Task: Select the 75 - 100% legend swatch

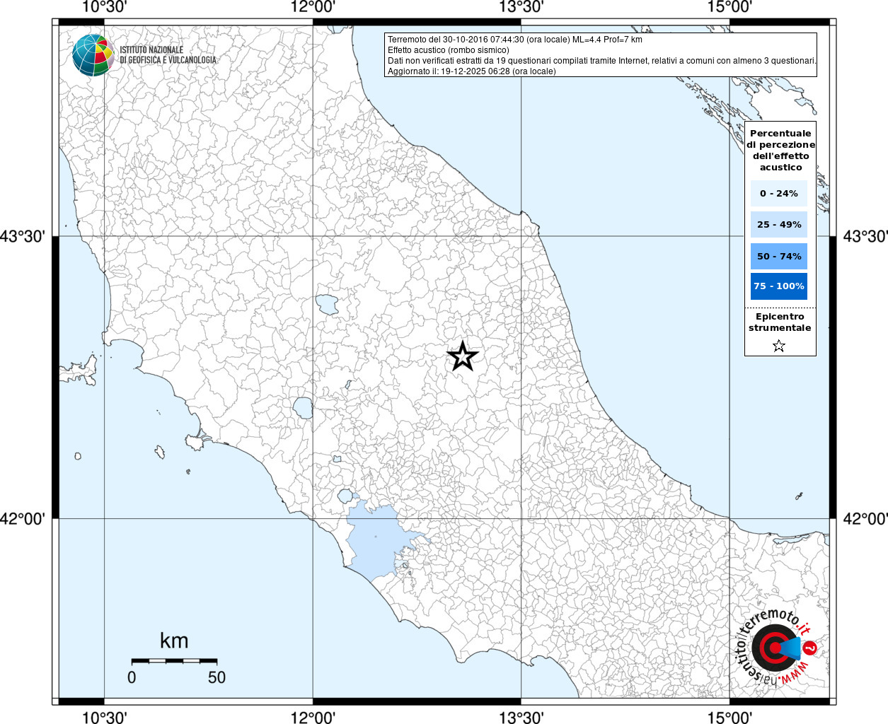Action: (779, 286)
